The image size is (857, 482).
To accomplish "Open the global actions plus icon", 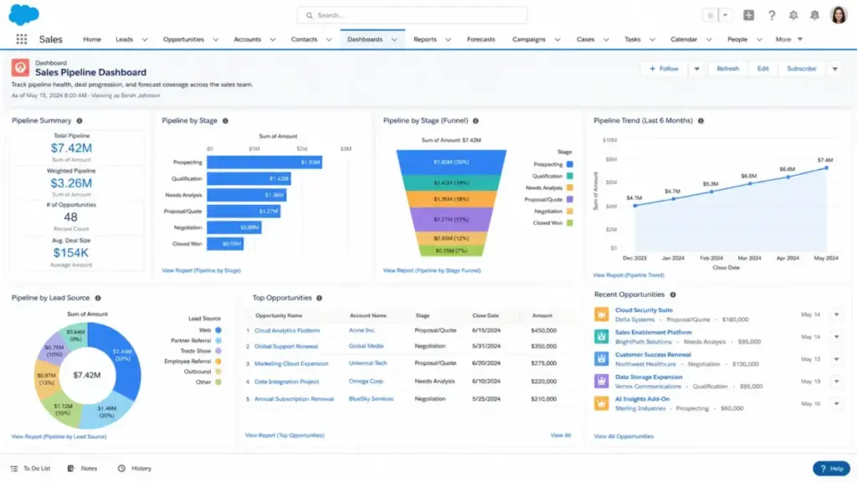I will point(748,15).
